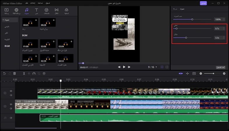Select the 01:00 BGM audio thumbnail
The width and height of the screenshot is (229, 131).
(30, 44)
